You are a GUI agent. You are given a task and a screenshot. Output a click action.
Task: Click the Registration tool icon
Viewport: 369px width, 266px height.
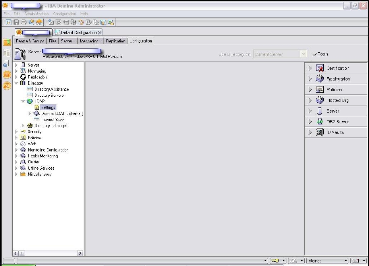[320, 79]
